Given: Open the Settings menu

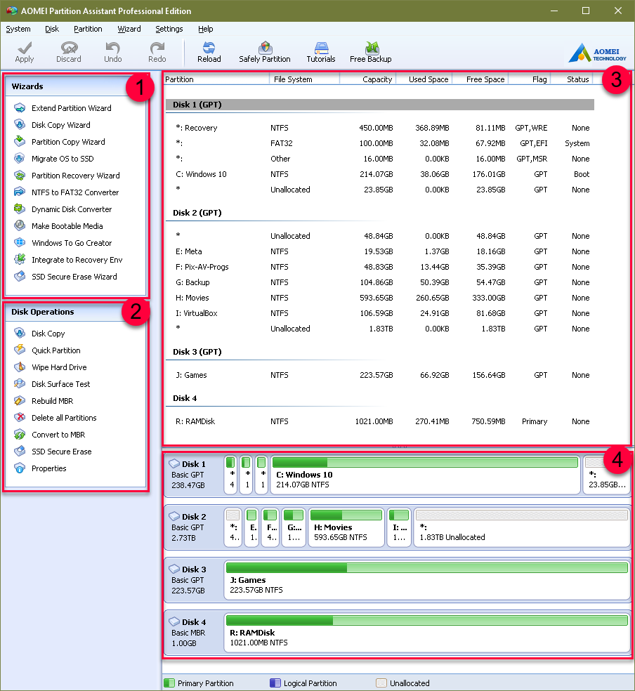Looking at the screenshot, I should (169, 29).
